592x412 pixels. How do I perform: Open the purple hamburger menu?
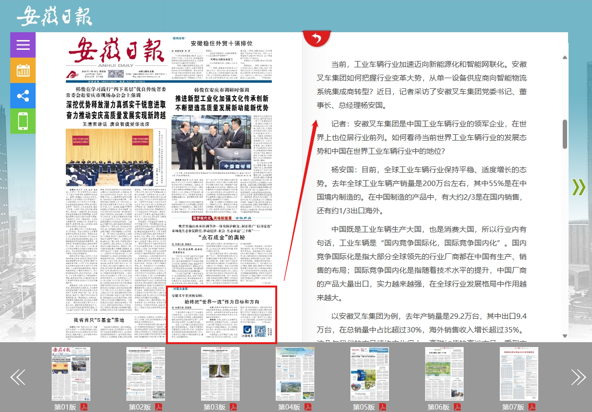[x=23, y=45]
